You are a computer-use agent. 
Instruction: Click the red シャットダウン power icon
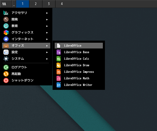(x=6, y=80)
